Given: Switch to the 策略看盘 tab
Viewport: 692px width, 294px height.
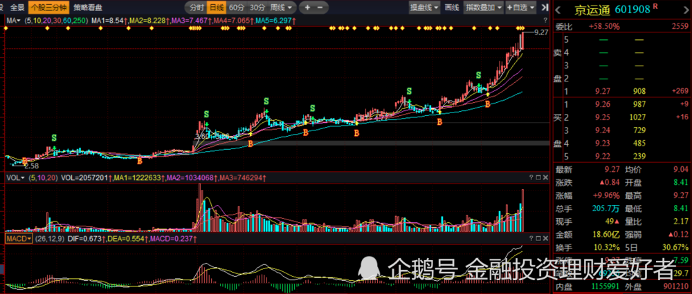Looking at the screenshot, I should click(88, 8).
